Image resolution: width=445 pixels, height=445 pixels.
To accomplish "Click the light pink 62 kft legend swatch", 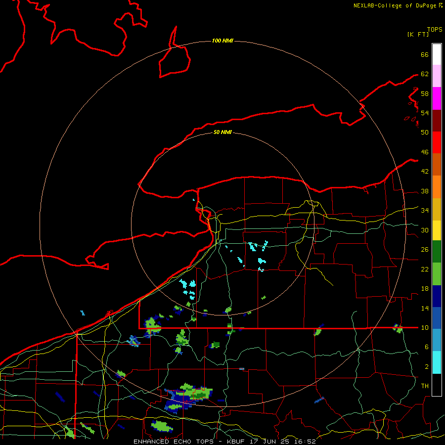I will click(x=437, y=76).
